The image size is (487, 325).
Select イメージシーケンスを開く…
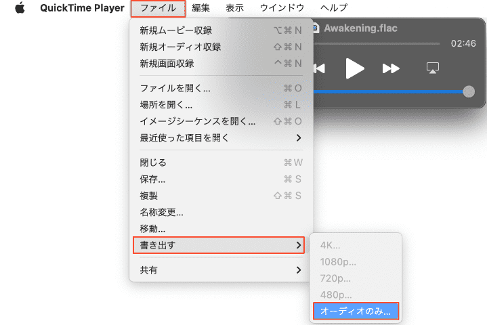tap(221, 121)
